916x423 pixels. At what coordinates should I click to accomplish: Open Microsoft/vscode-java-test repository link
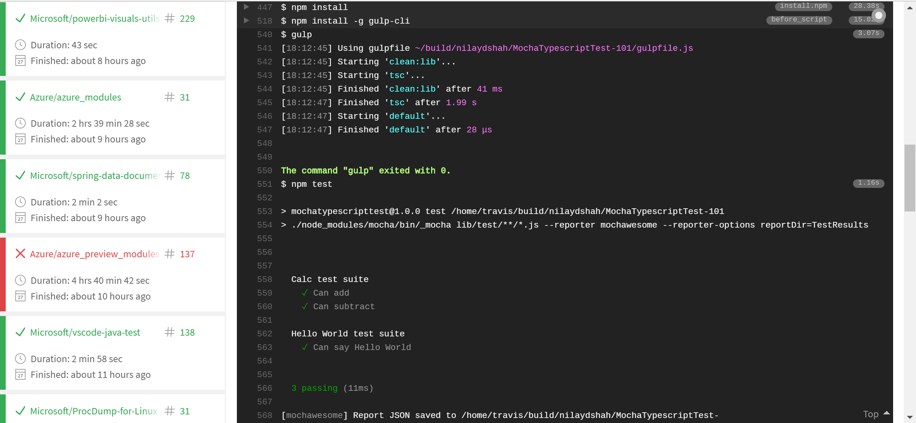[85, 332]
